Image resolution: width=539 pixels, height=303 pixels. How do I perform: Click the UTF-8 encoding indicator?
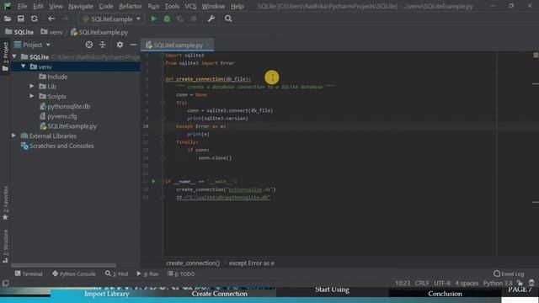[x=442, y=283]
